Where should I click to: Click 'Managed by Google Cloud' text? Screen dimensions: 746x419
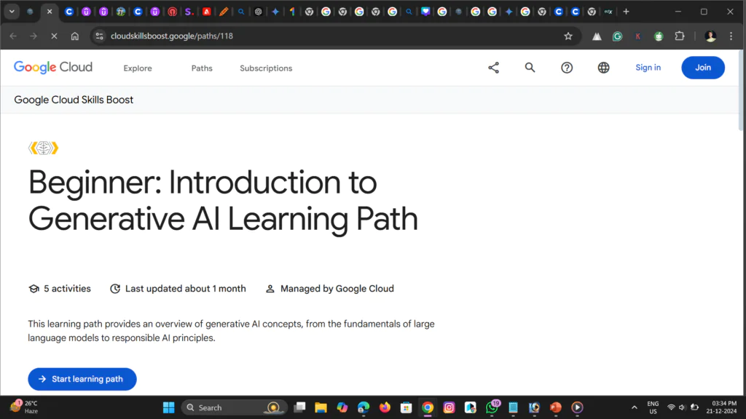(337, 289)
